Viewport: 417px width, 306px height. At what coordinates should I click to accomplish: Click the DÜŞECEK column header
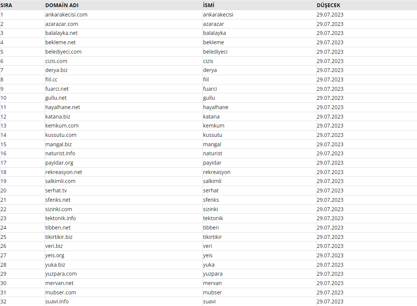coord(328,5)
